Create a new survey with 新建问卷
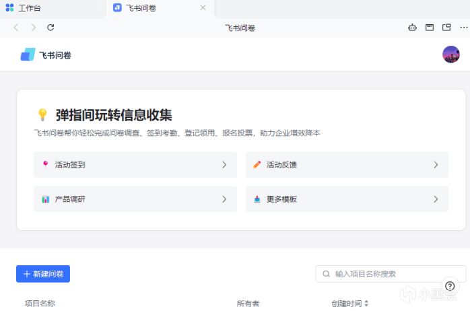Viewport: 470px width, 311px height. (43, 273)
